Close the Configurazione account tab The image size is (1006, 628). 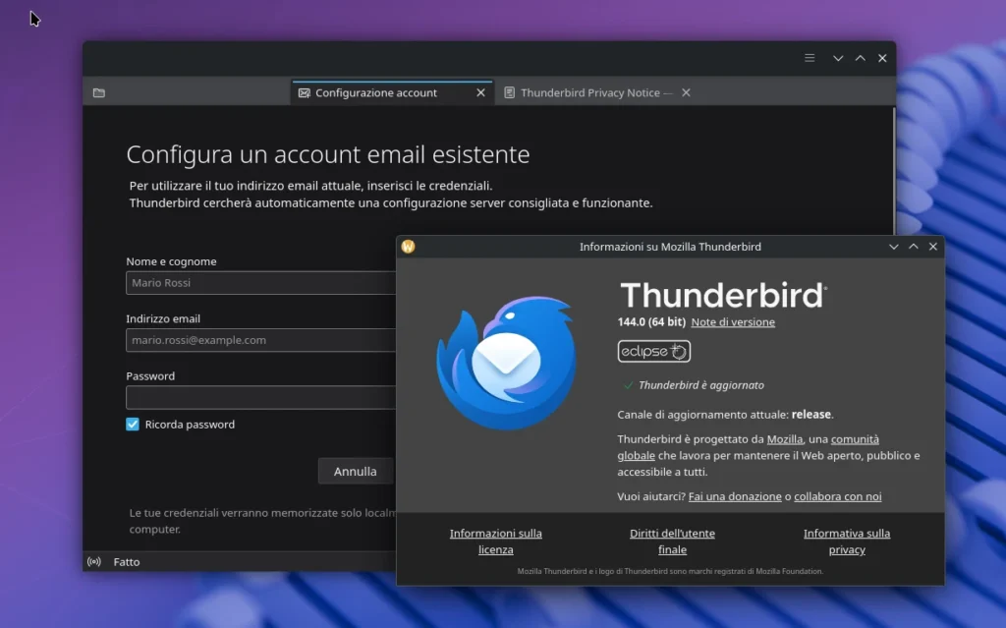480,91
